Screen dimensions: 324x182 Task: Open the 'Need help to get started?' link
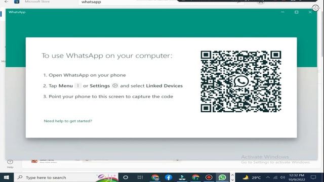[x=68, y=121]
